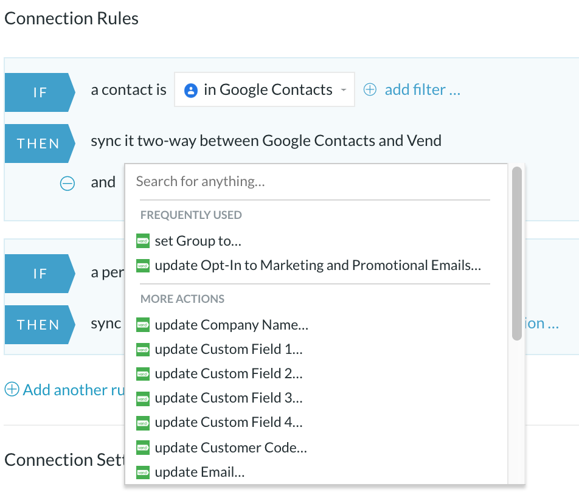Image resolution: width=579 pixels, height=495 pixels.
Task: Click Vend icon beside update Company Name
Action: 143,325
